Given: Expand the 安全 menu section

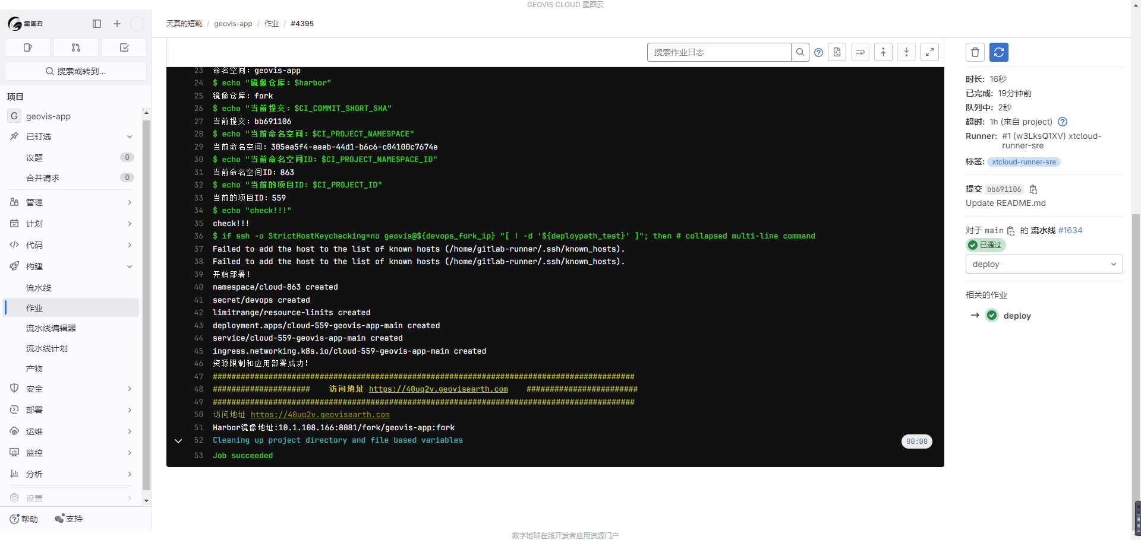Looking at the screenshot, I should coord(130,389).
